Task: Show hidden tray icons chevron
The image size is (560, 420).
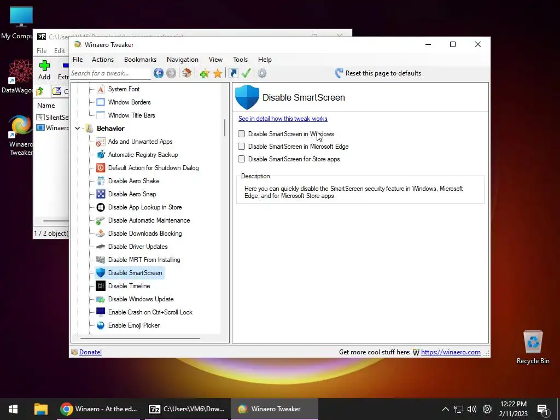Action: click(445, 409)
